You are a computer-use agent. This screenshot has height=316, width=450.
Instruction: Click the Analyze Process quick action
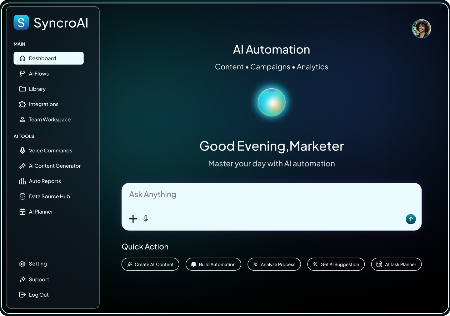tap(274, 264)
